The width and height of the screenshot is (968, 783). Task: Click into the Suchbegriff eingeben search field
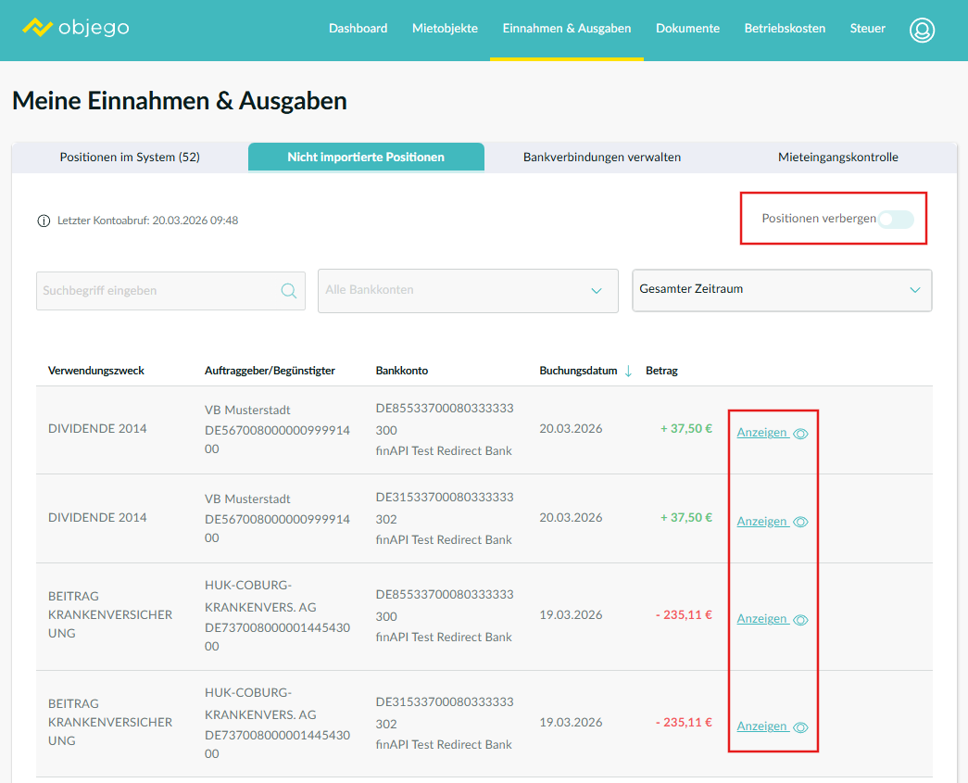(x=157, y=291)
